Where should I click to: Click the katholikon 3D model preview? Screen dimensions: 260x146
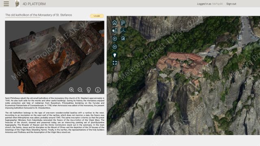point(54,57)
